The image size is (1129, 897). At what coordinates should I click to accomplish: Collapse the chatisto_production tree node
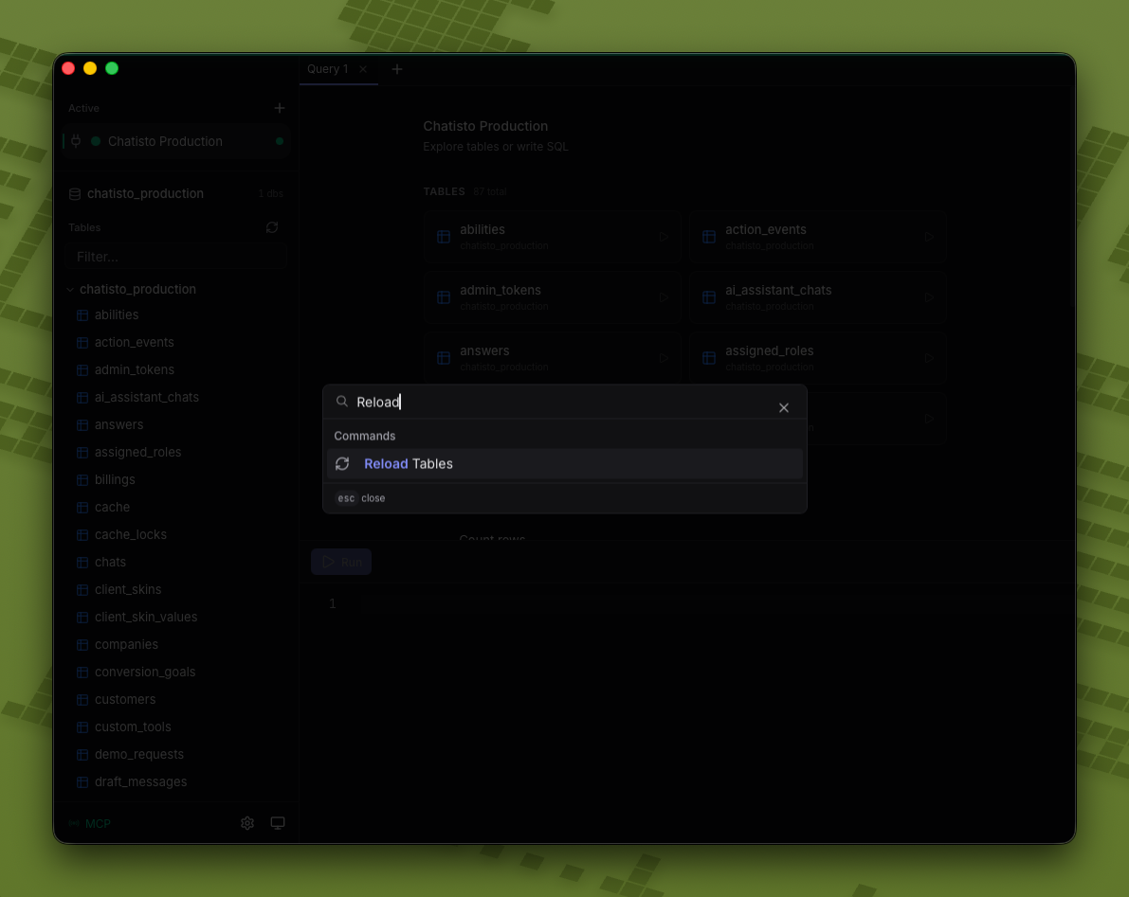(x=70, y=289)
